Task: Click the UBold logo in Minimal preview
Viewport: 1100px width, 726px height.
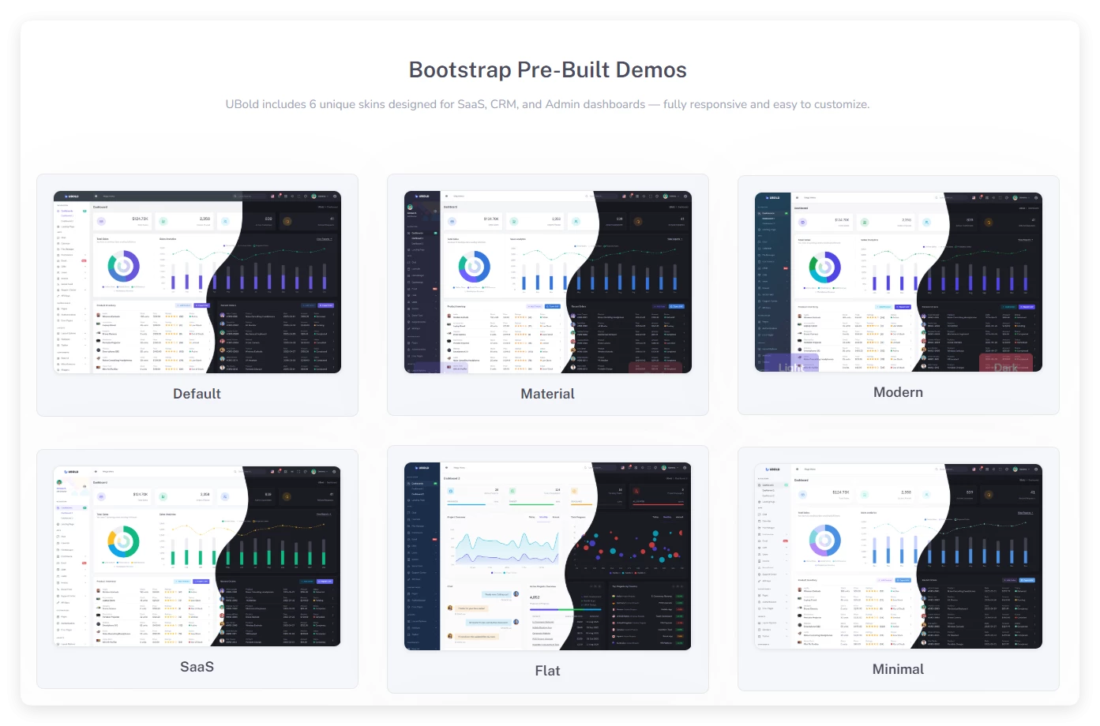Action: (773, 470)
